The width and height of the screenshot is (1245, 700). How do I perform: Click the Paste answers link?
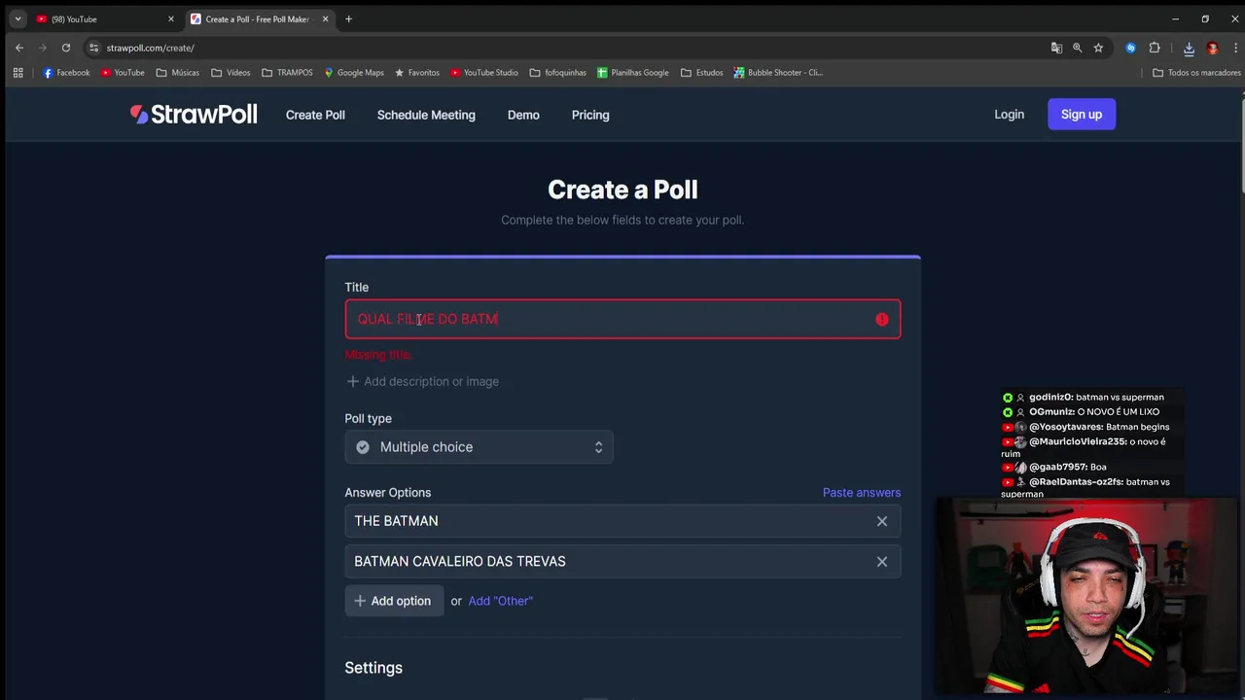862,493
